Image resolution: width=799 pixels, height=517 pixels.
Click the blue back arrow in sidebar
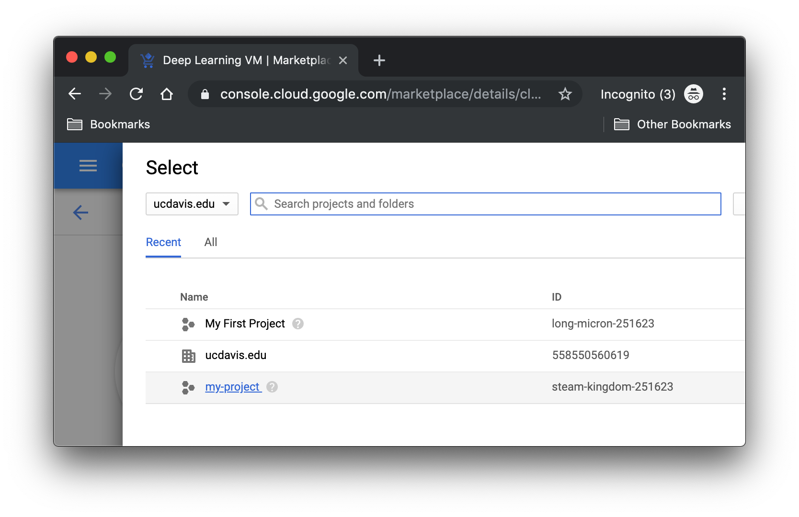(x=80, y=212)
